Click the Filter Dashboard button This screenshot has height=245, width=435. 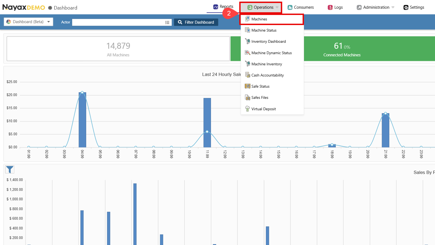(x=196, y=22)
